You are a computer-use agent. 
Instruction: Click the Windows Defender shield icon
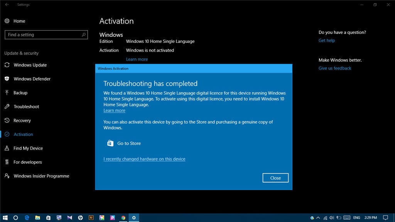coord(7,79)
